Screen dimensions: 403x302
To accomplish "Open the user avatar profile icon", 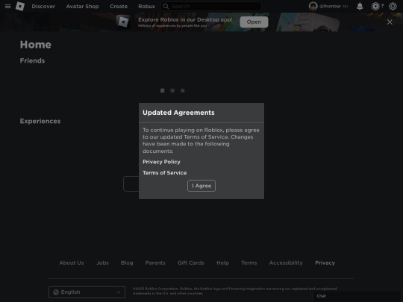I will coord(313,6).
